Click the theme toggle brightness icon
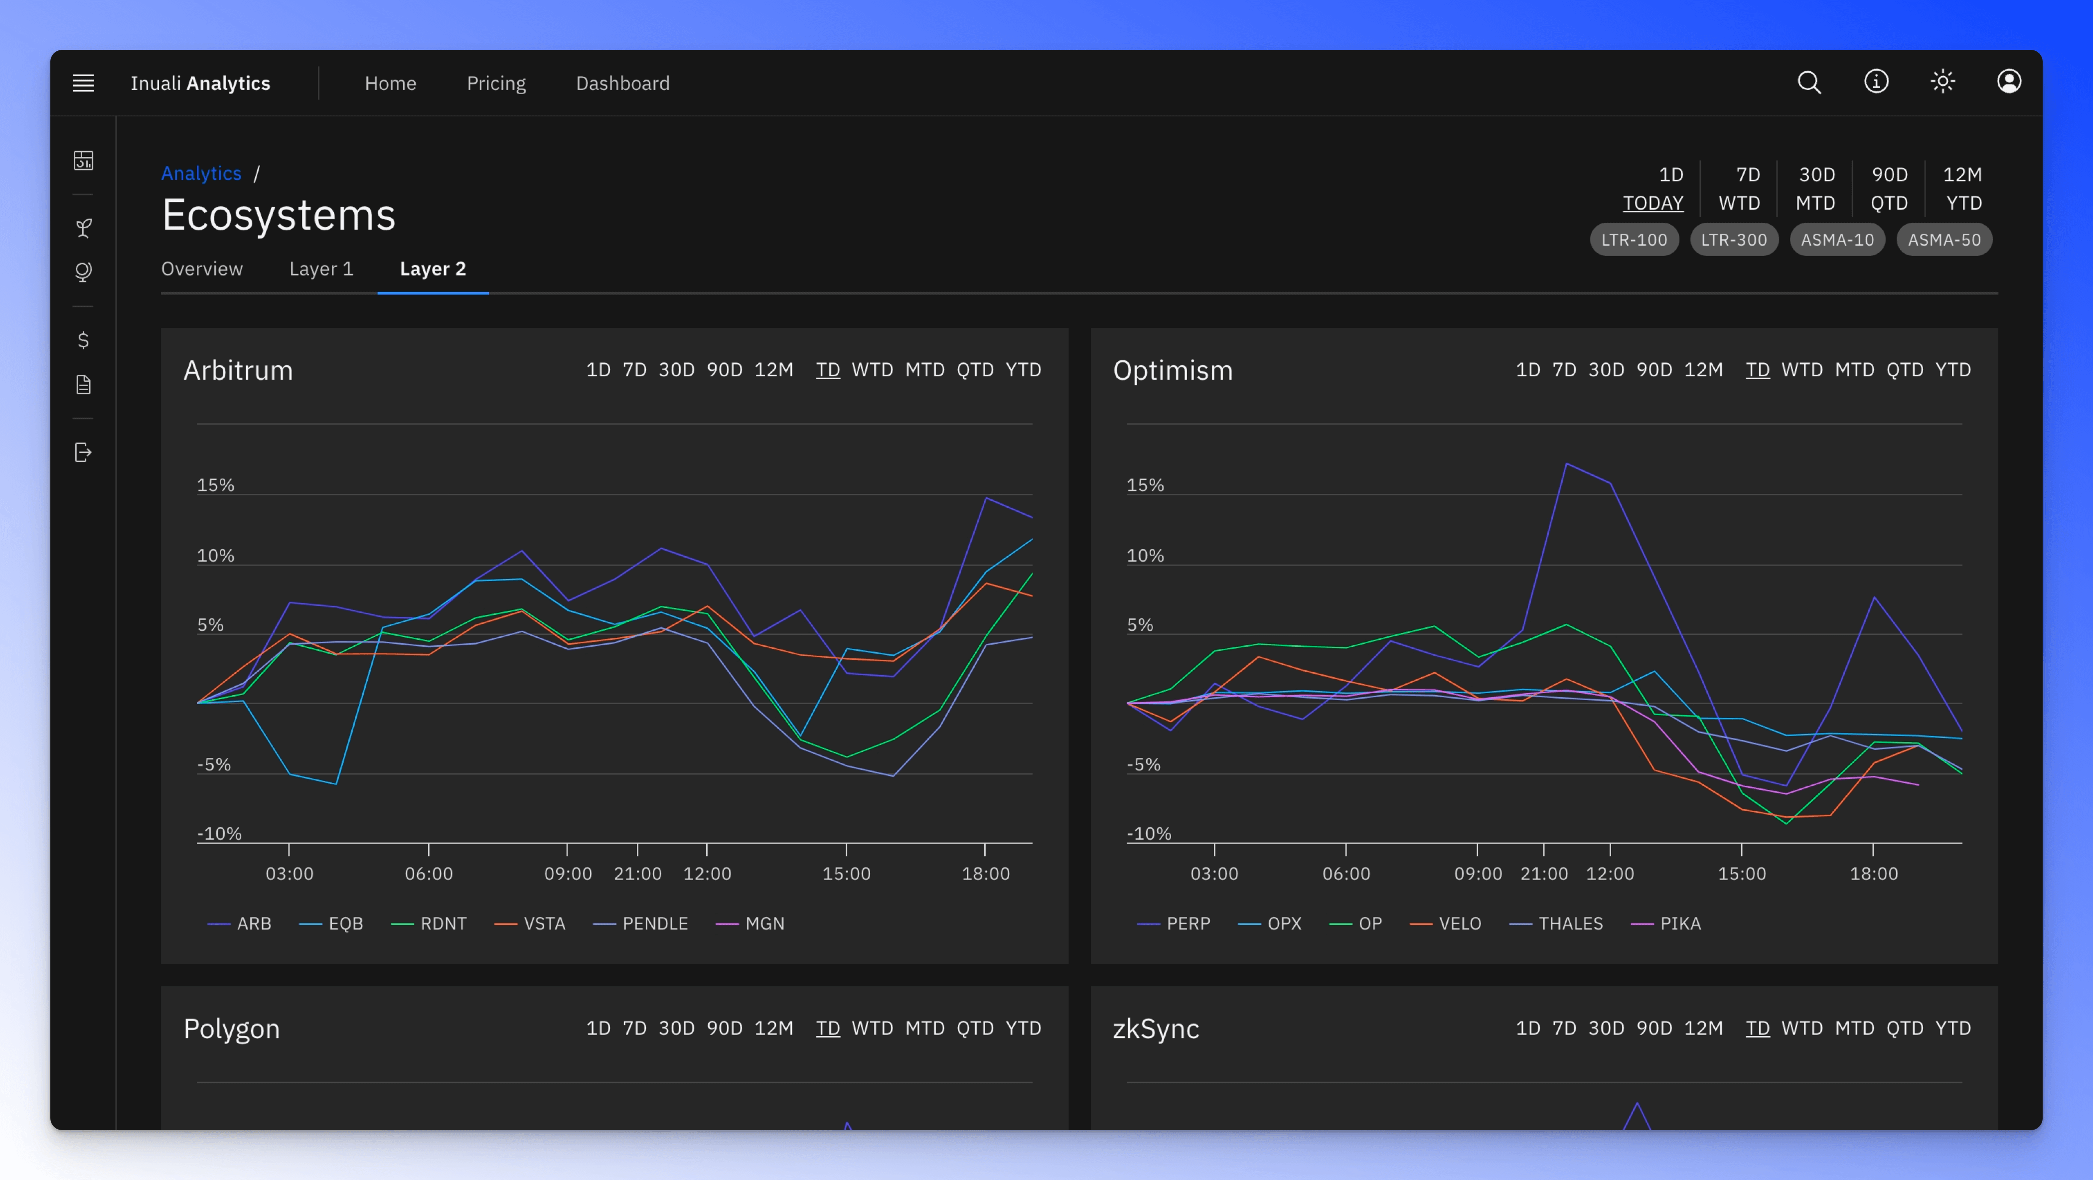2093x1180 pixels. (1942, 82)
